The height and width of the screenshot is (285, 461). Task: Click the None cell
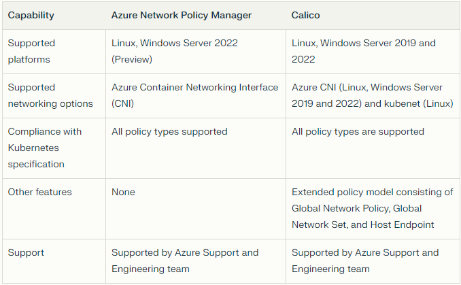click(123, 192)
